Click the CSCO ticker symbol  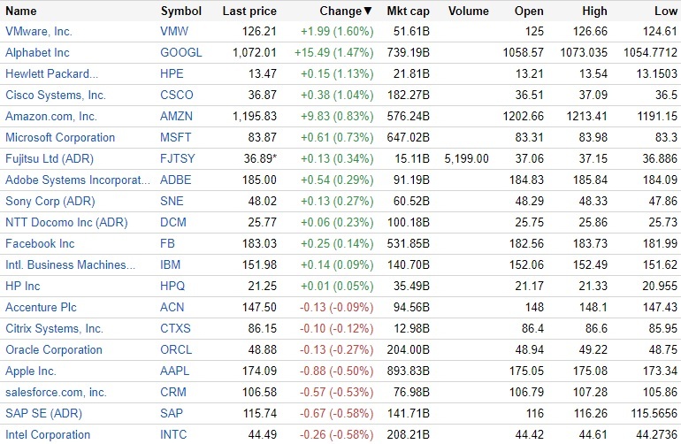click(177, 95)
